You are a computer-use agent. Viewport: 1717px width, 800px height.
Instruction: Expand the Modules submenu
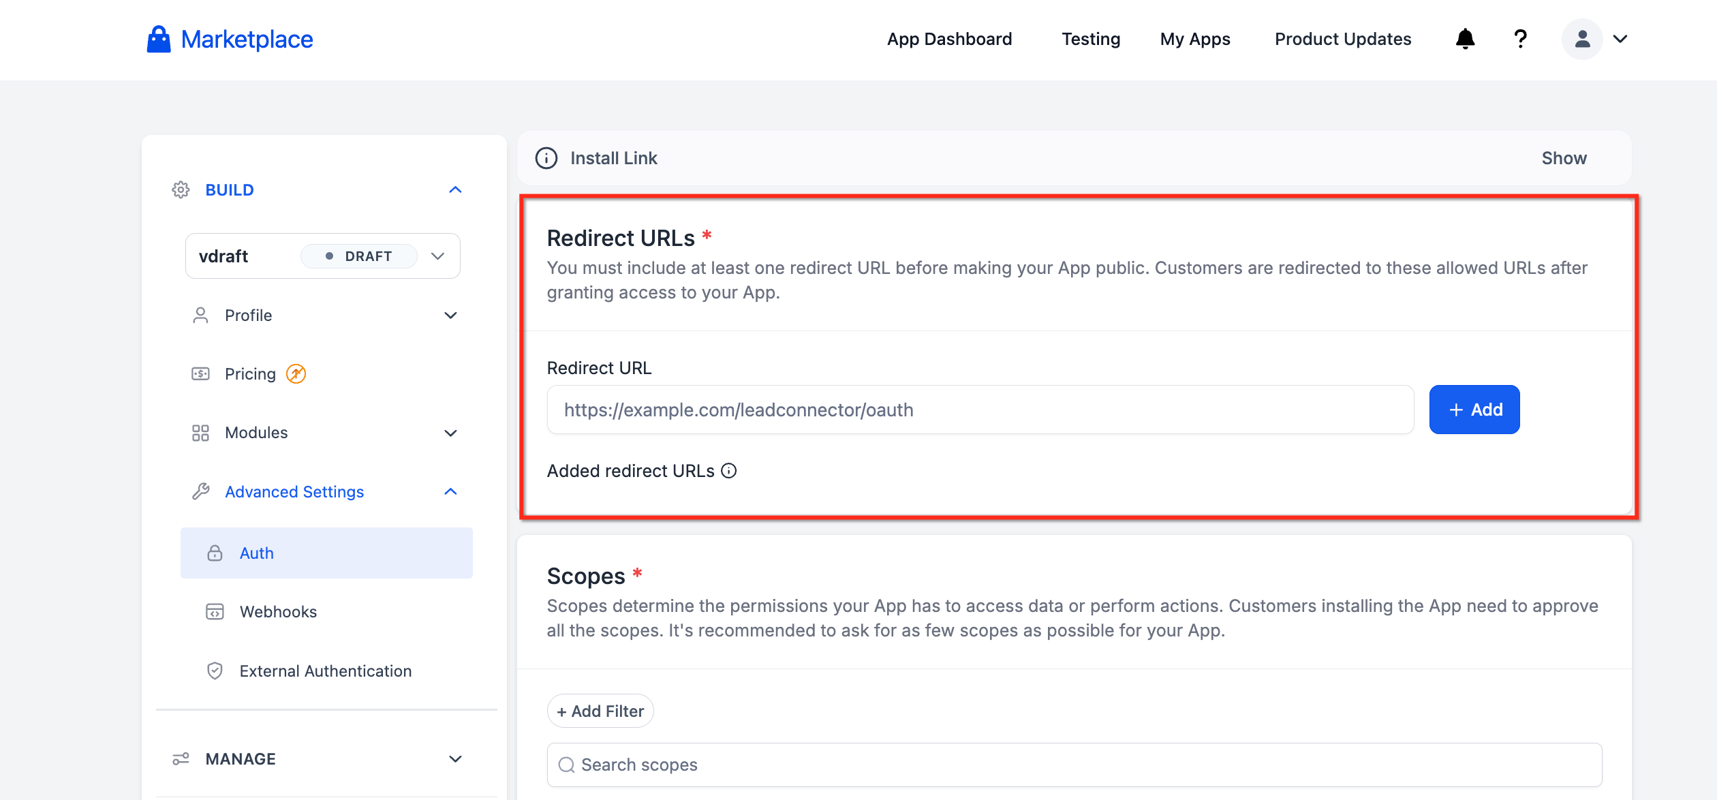pyautogui.click(x=450, y=433)
